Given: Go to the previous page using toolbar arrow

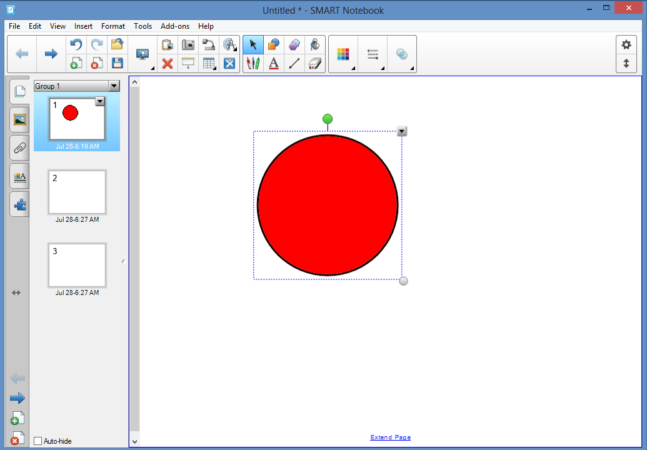Looking at the screenshot, I should (22, 54).
